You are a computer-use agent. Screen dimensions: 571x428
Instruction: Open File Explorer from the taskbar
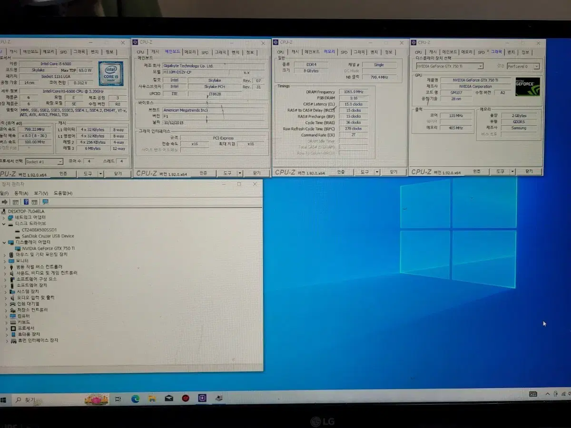pos(152,399)
